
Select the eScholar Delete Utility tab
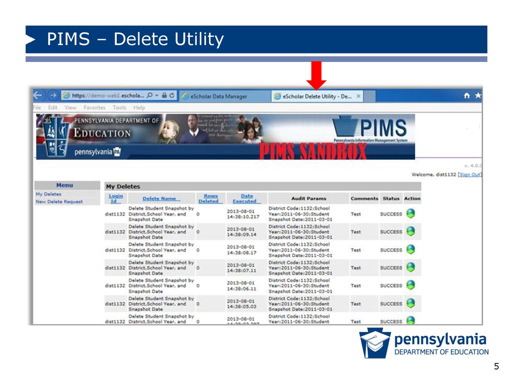click(317, 96)
